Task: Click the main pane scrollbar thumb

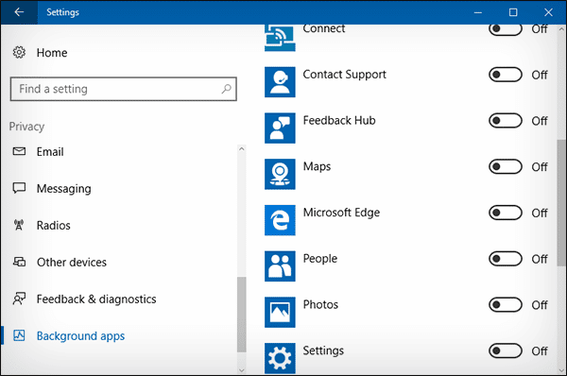Action: [x=561, y=202]
